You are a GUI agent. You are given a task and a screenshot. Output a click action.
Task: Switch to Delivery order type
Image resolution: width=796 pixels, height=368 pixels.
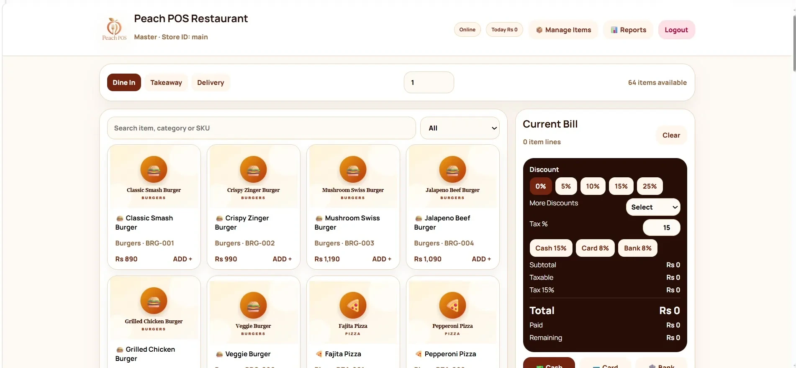211,82
